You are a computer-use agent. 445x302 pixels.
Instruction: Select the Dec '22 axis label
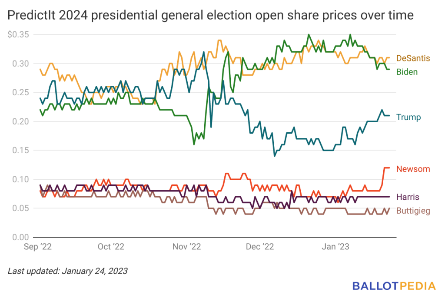260,246
